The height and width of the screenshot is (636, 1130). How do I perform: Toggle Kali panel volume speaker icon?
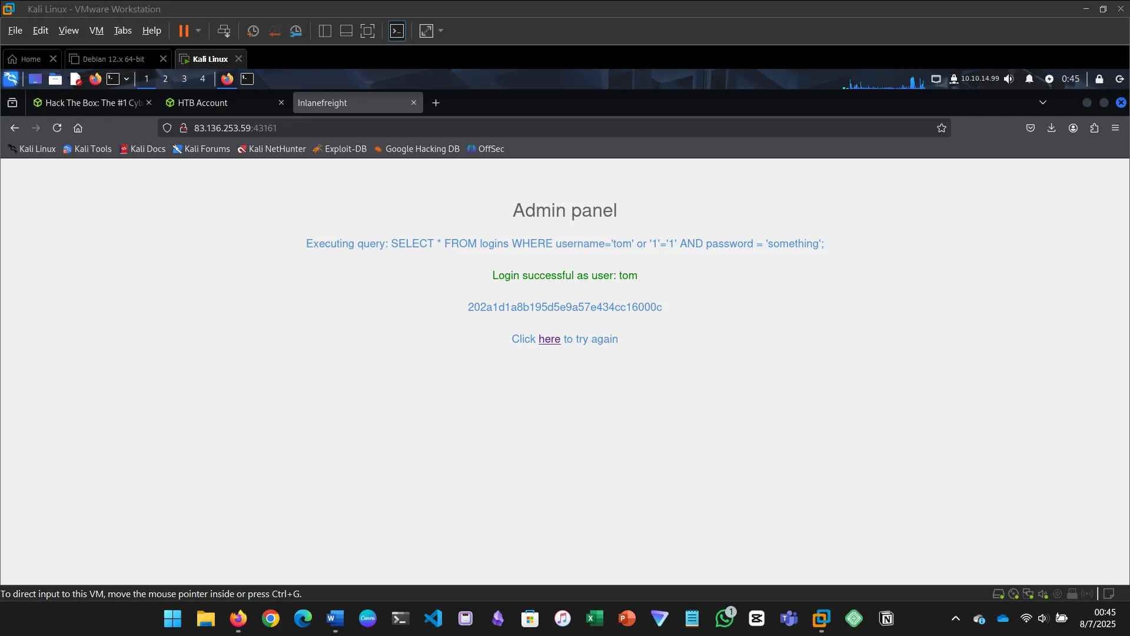[1009, 79]
